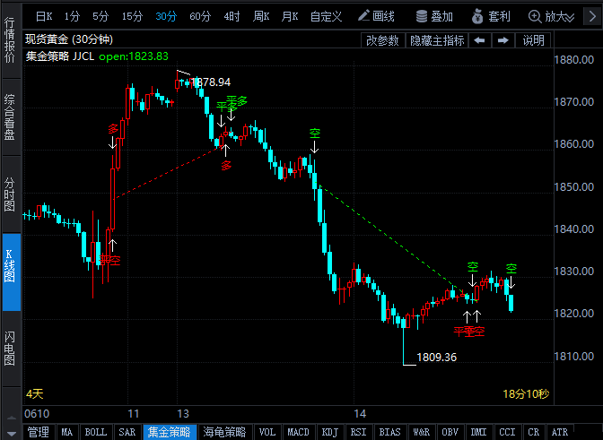Select the 周K period
This screenshot has height=440, width=603.
[261, 16]
